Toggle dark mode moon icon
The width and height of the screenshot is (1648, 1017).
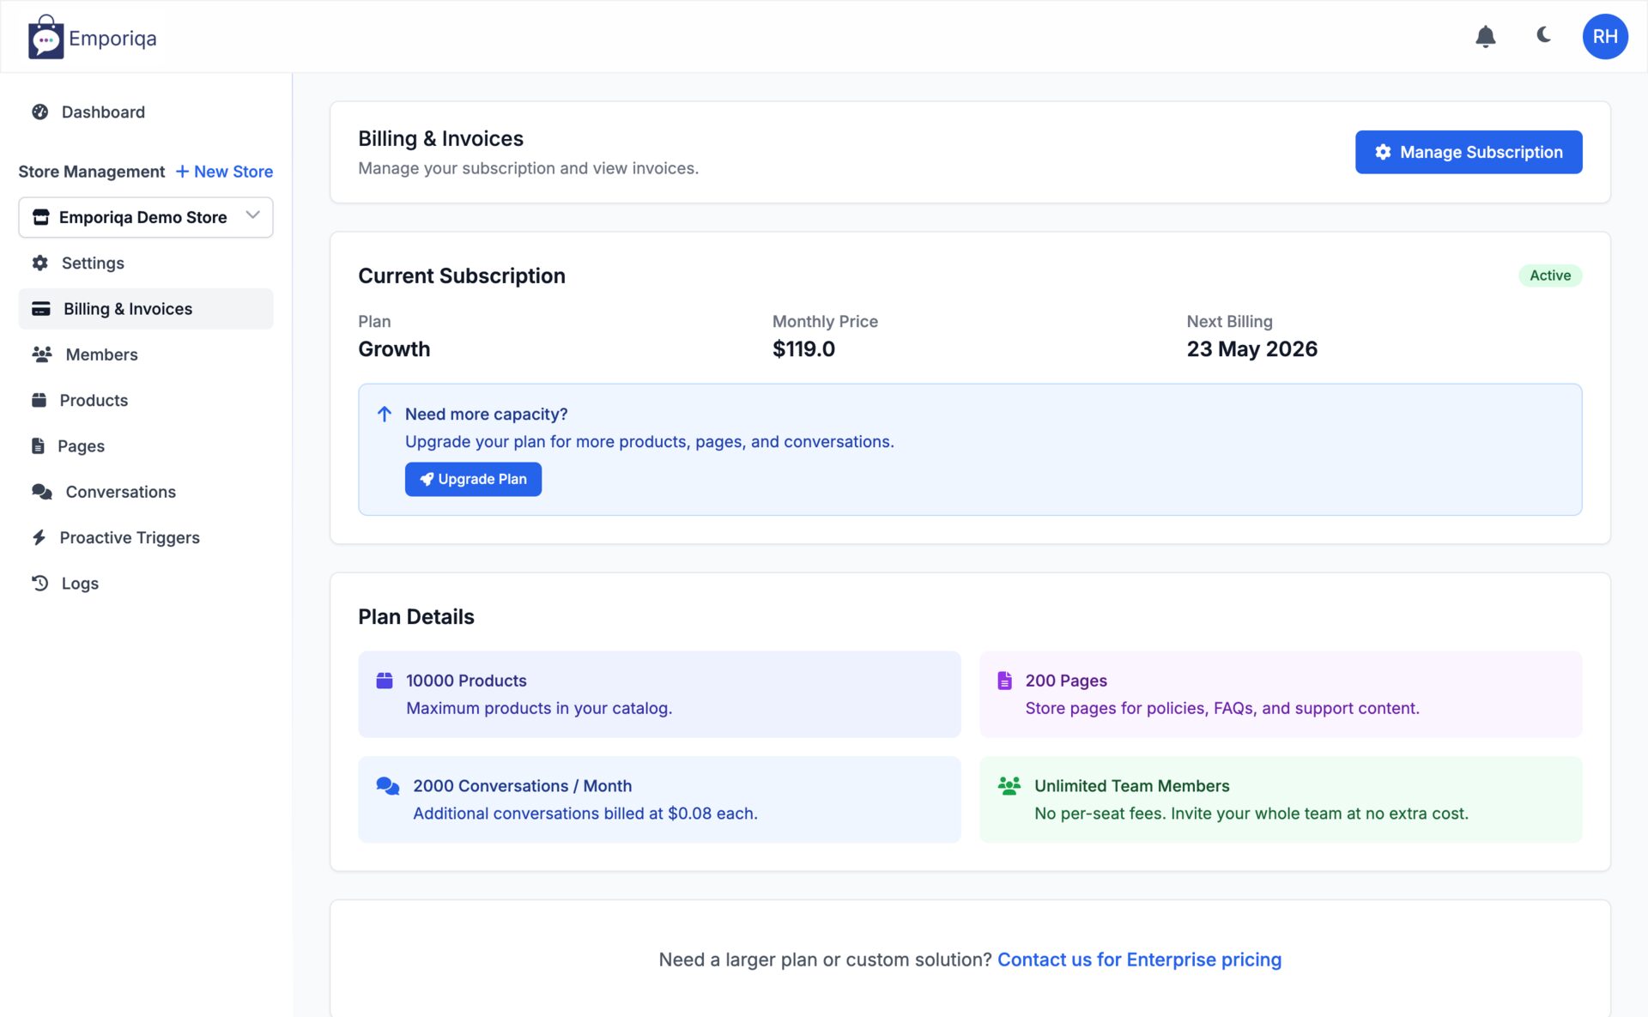(1543, 35)
